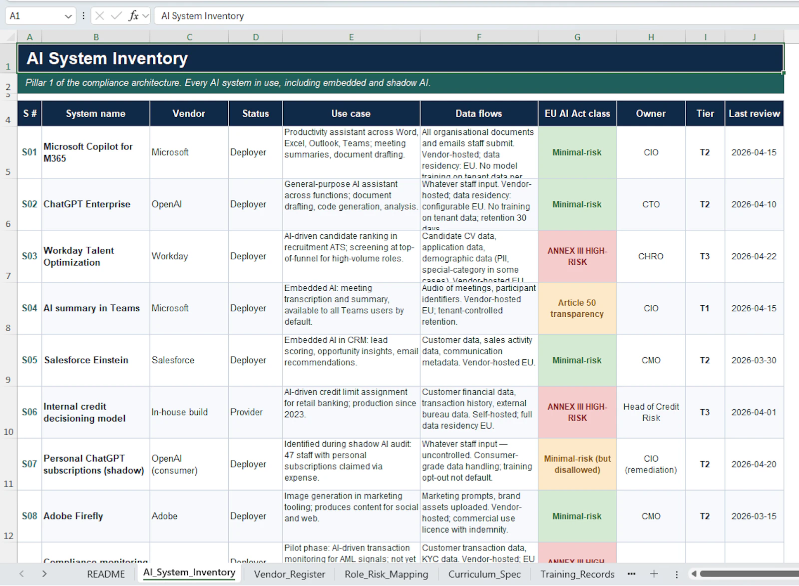
Task: Click the Article 50 transparency cell
Action: click(x=577, y=308)
